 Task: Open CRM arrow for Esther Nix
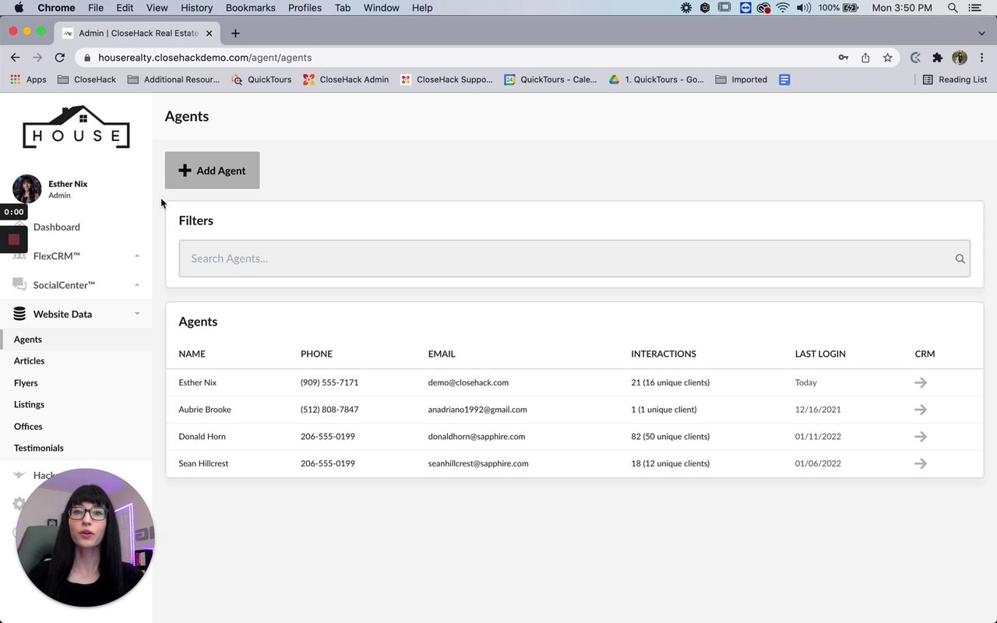(921, 382)
